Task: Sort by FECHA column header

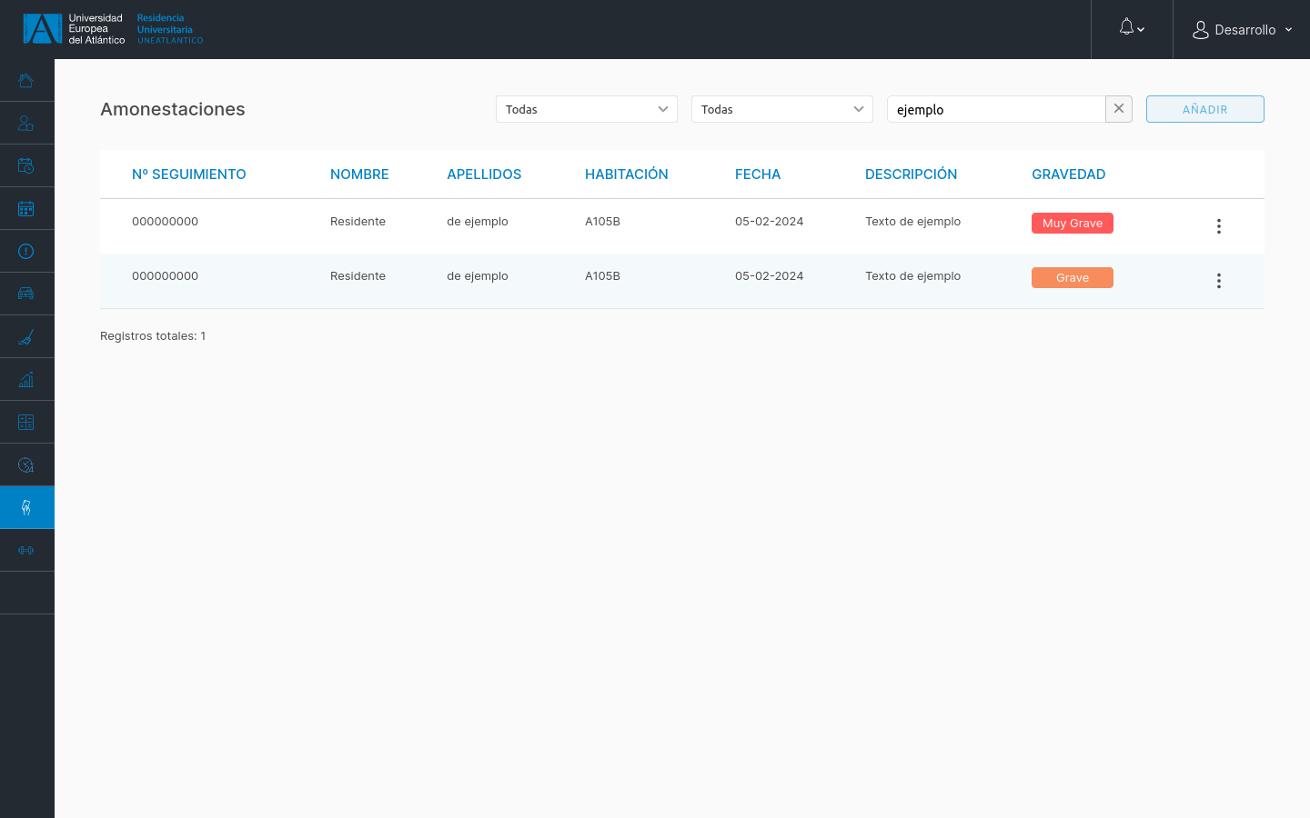Action: pos(758,175)
